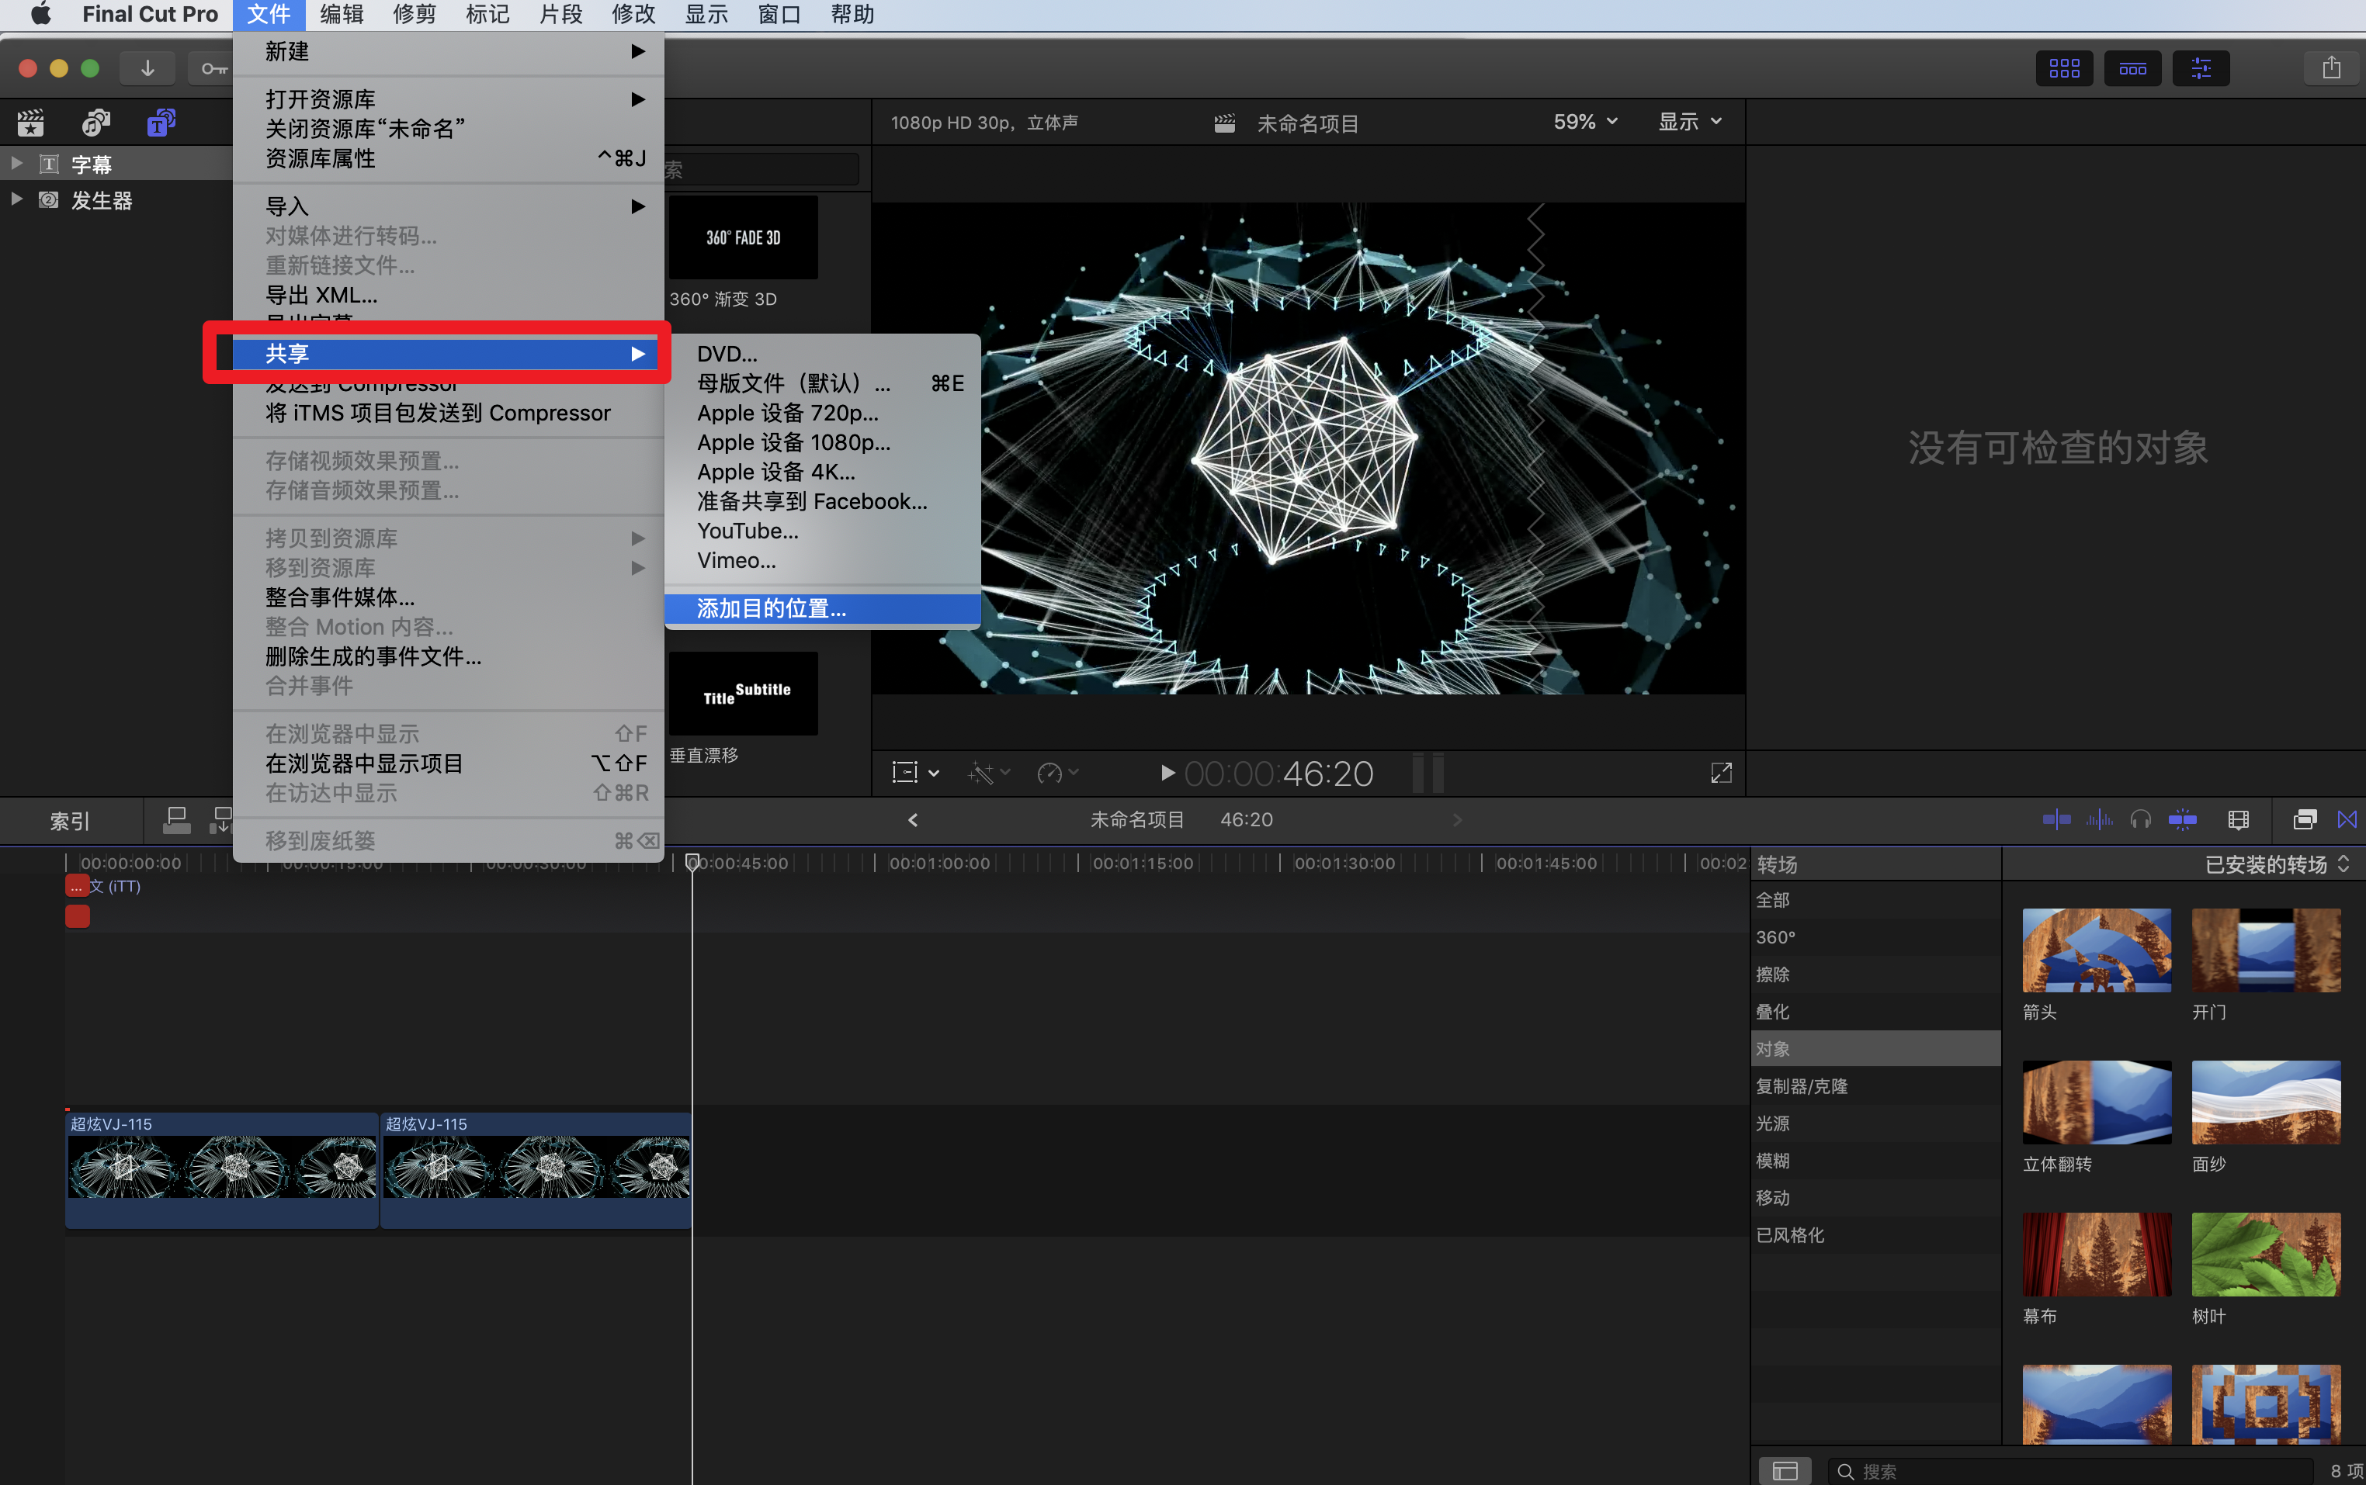Select the 垂直漂移 Title Subtitle thumbnail
Screen dimensions: 2366x1485
(743, 694)
